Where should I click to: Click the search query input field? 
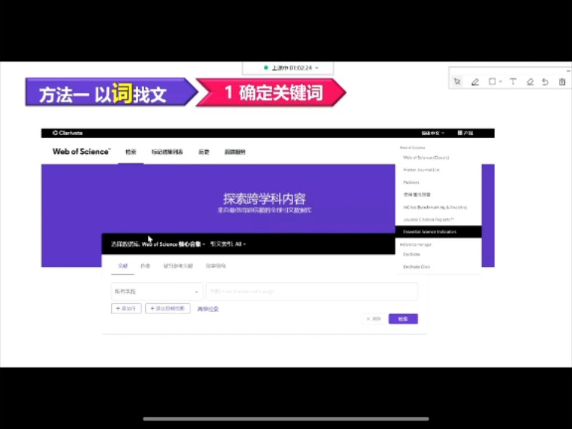[x=312, y=291]
